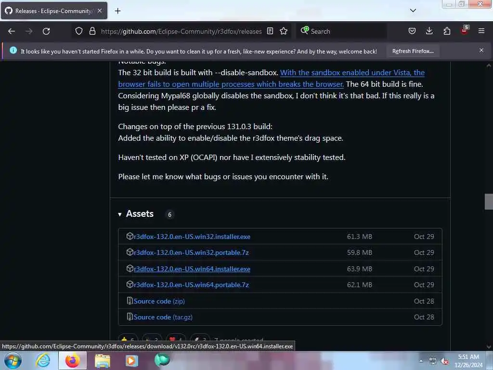Click the 61.3 MB size text
493x370 pixels.
359,237
